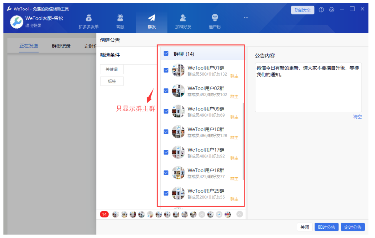Uncheck the WeTool用户09群 checkbox
The width and height of the screenshot is (375, 238).
(166, 111)
